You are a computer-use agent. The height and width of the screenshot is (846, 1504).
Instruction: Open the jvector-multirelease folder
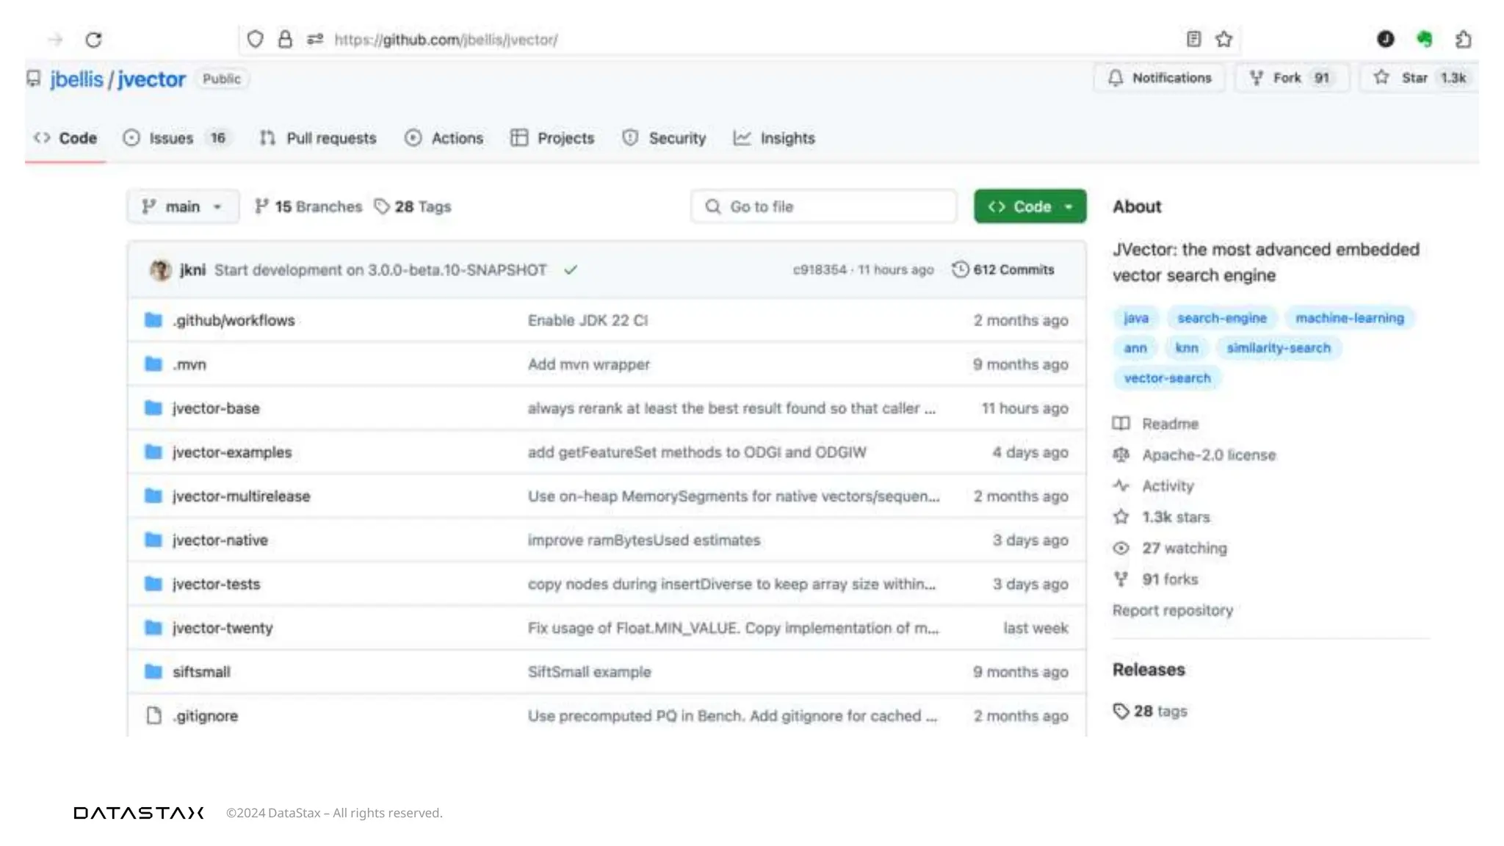pyautogui.click(x=241, y=496)
